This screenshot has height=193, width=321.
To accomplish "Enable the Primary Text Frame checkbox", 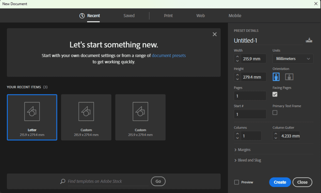I will 275,113.
